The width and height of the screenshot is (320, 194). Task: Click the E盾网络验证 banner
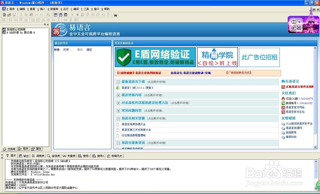(155, 57)
